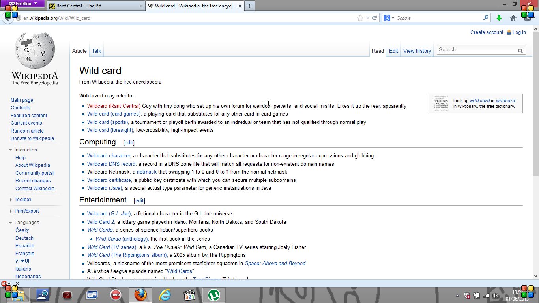Open uTorrent from the taskbar
This screenshot has width=539, height=303.
(213, 295)
